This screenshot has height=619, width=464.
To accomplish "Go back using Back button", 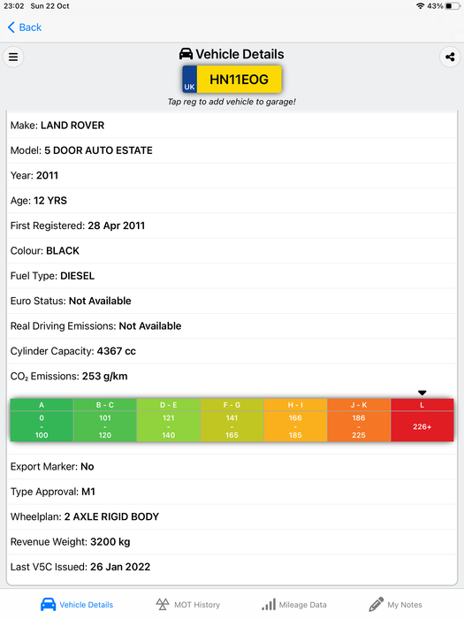I will point(25,27).
